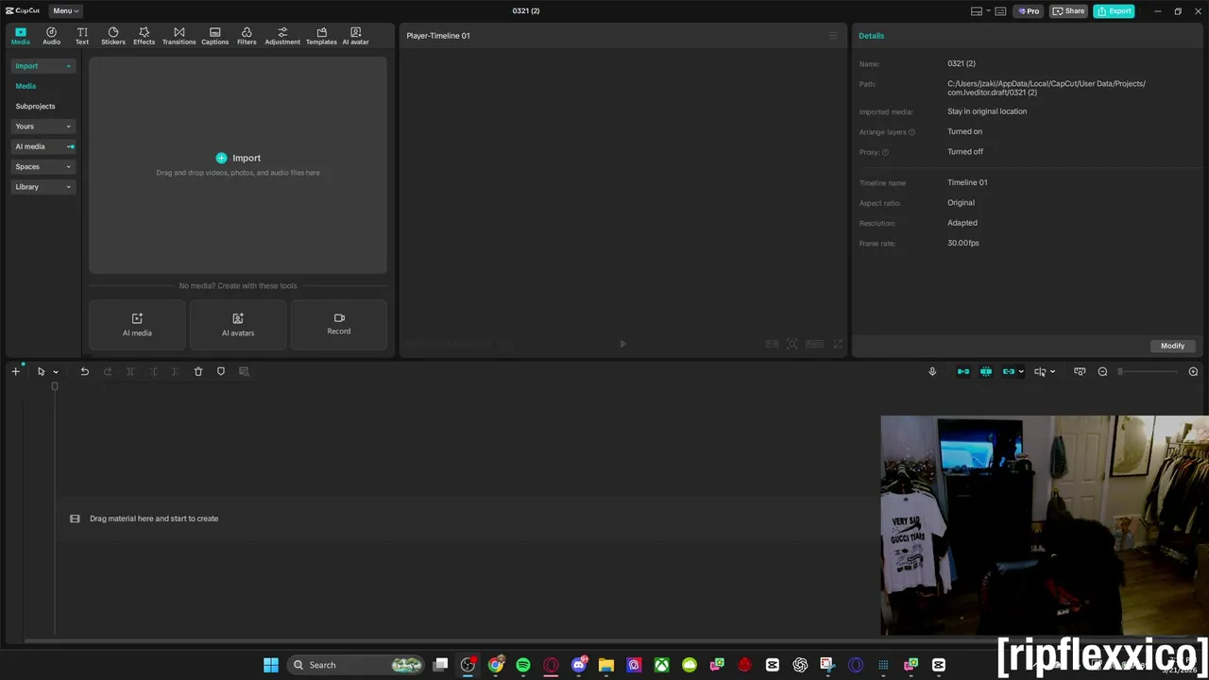Click the timeline zoom slider
Screen dimensions: 1209x680
(1148, 371)
